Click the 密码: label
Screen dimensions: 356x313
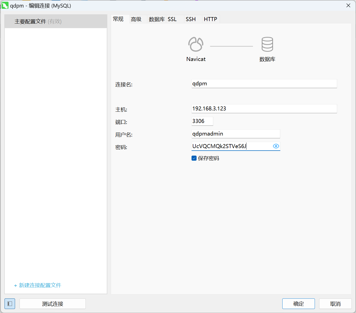pyautogui.click(x=121, y=147)
